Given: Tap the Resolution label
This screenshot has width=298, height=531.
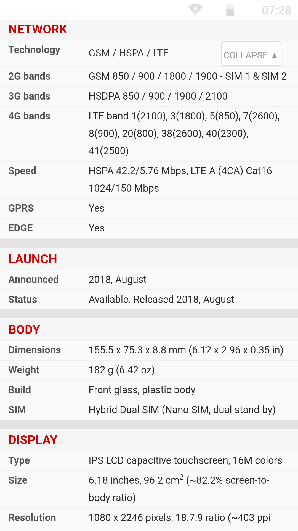Looking at the screenshot, I should coord(32,518).
